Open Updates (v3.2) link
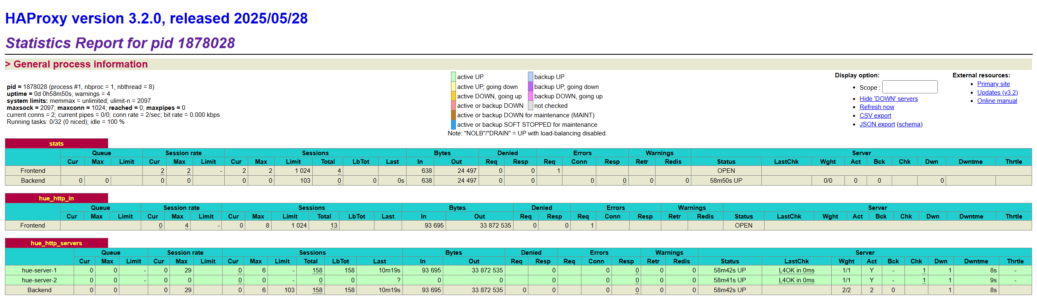The height and width of the screenshot is (300, 1037). [997, 93]
